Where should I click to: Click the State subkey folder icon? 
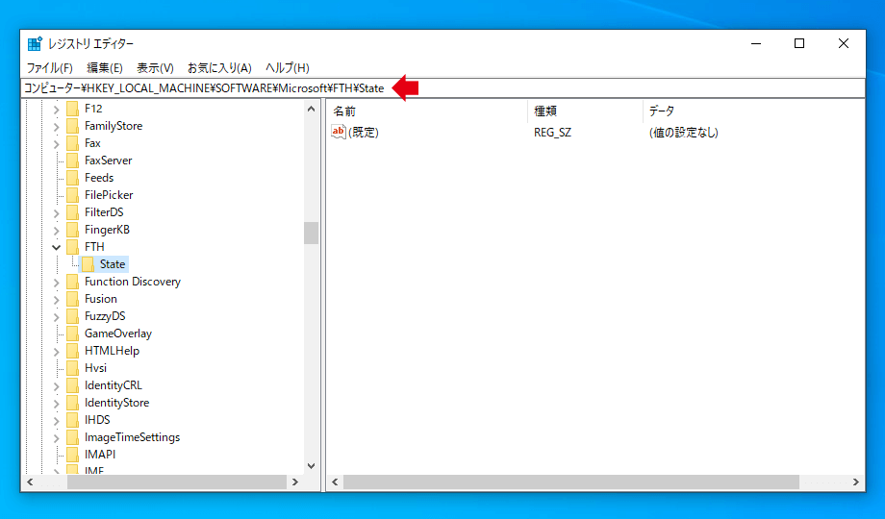[x=88, y=264]
